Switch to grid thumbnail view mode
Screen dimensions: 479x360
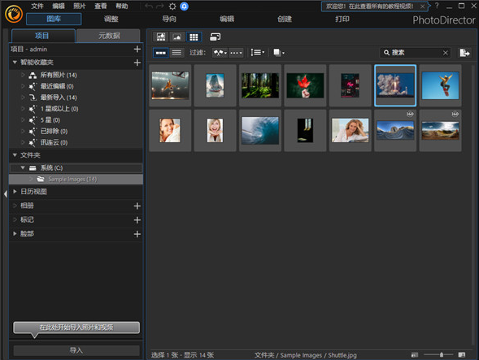[194, 37]
